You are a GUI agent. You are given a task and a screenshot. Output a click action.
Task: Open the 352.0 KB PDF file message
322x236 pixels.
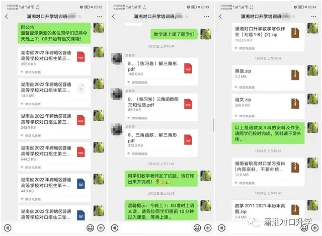[x=54, y=61]
